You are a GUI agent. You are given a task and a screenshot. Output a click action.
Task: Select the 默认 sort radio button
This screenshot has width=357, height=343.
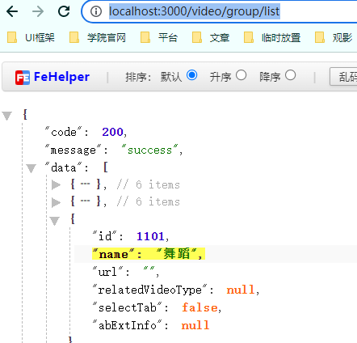[192, 75]
